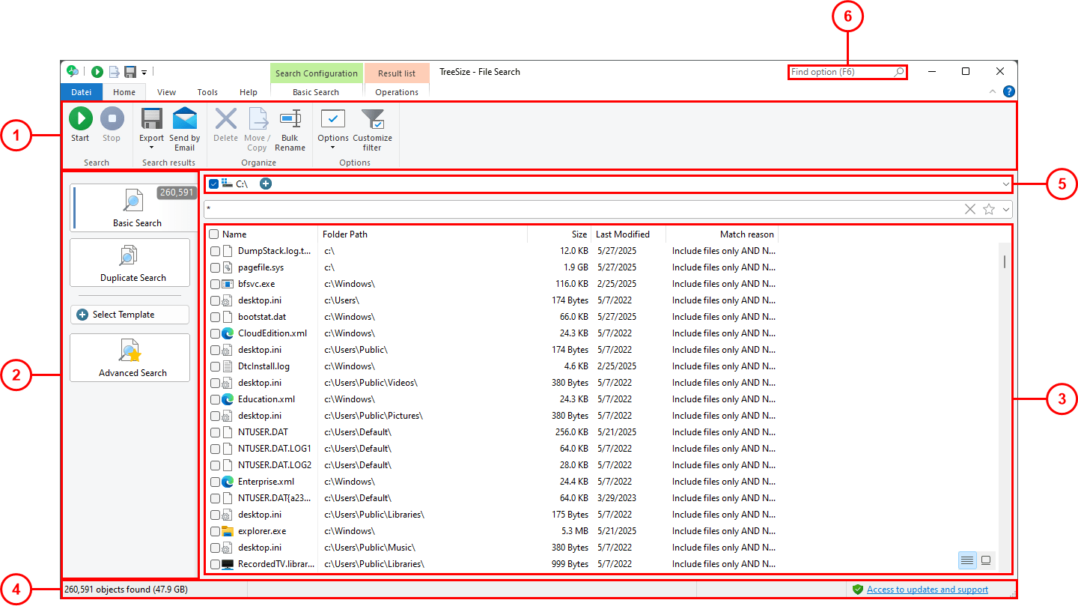This screenshot has height=606, width=1078.
Task: Open the Operations ribbon tab
Action: 397,92
